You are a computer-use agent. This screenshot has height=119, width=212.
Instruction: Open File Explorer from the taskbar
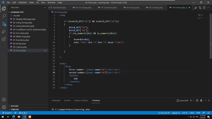[19, 117]
